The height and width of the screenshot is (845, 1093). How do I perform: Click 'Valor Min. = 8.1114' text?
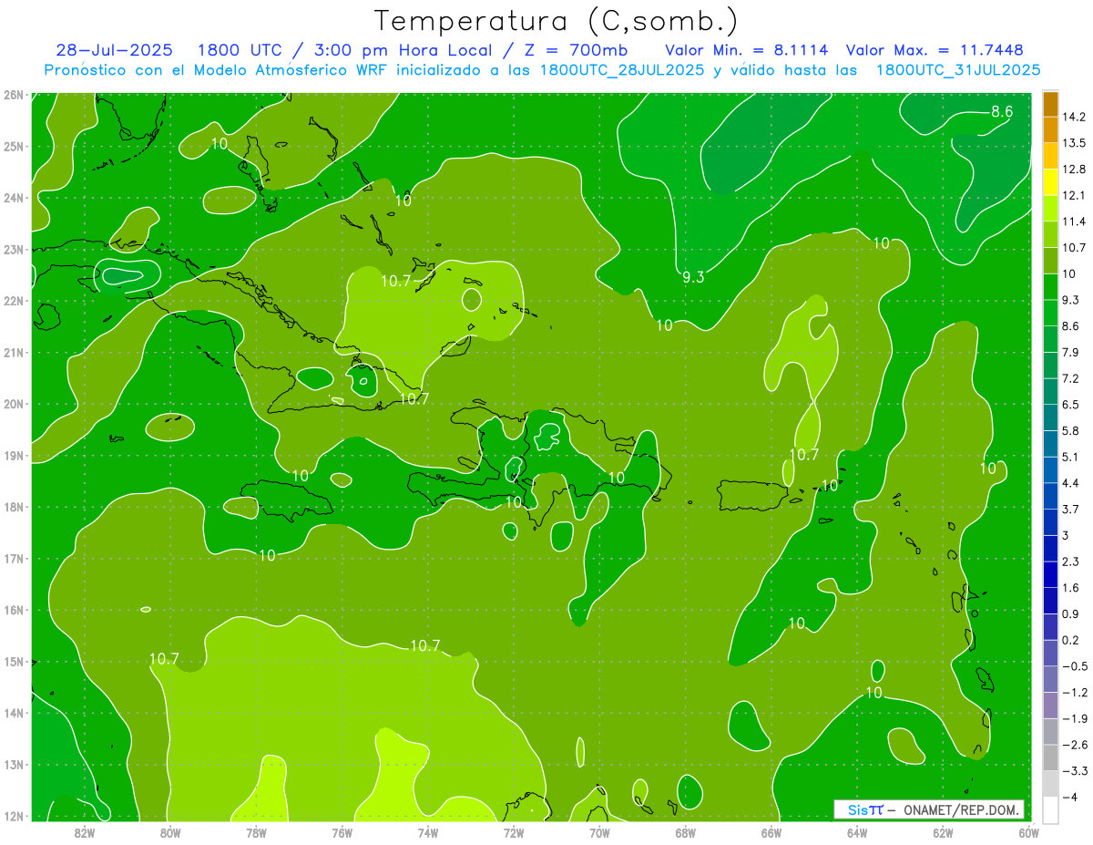(747, 50)
